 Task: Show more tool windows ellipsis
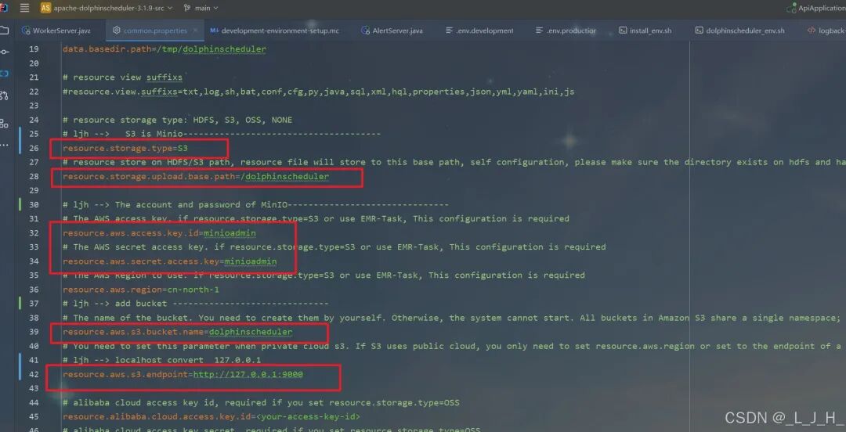[x=5, y=145]
